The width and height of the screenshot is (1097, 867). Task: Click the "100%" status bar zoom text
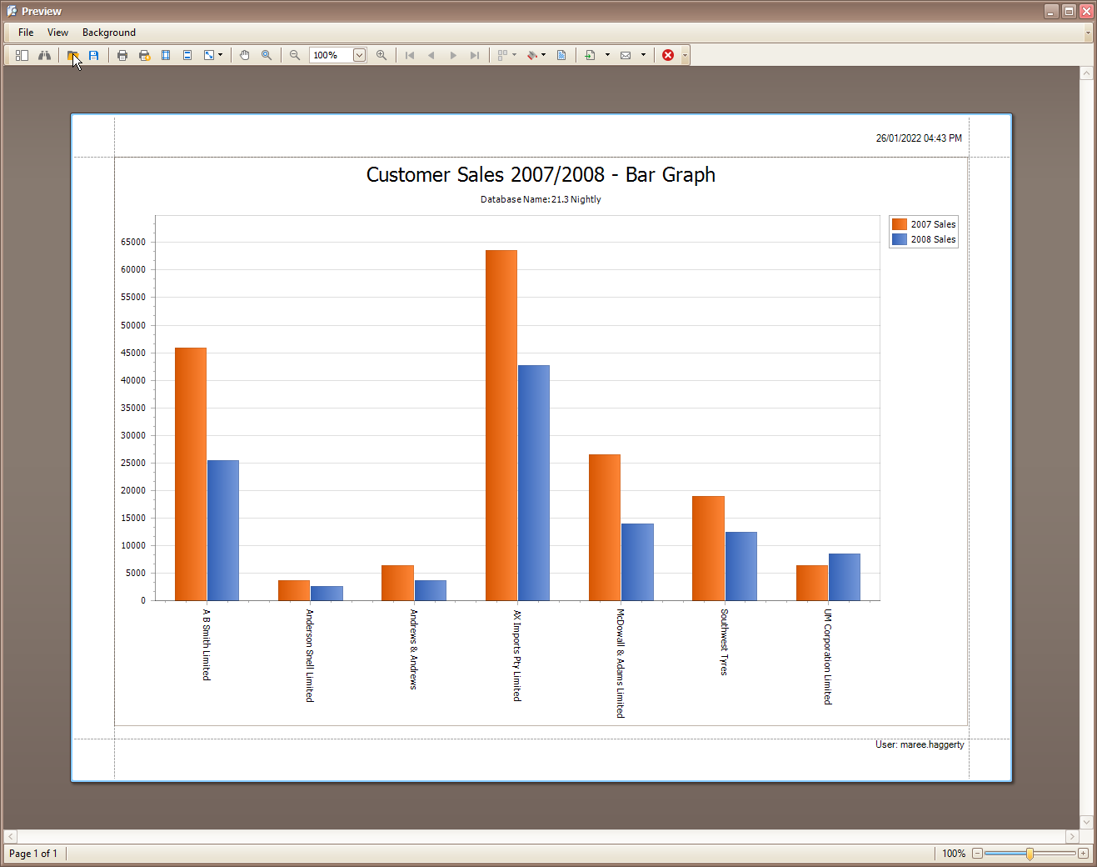(x=954, y=854)
